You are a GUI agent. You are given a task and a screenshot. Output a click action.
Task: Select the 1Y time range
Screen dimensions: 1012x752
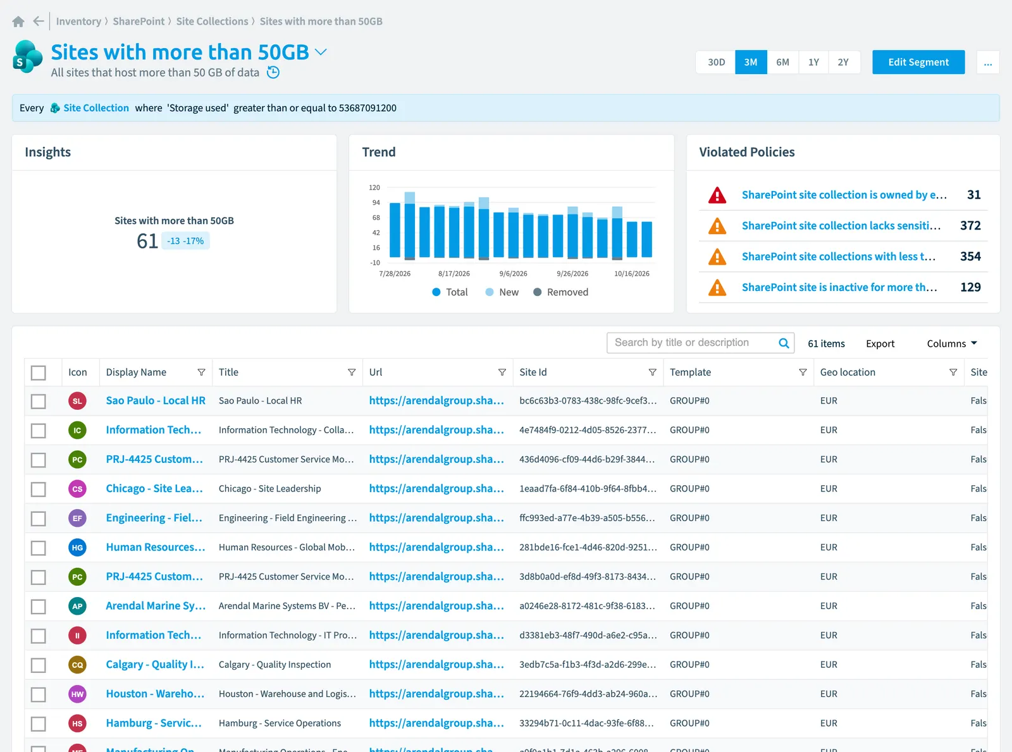pos(813,62)
